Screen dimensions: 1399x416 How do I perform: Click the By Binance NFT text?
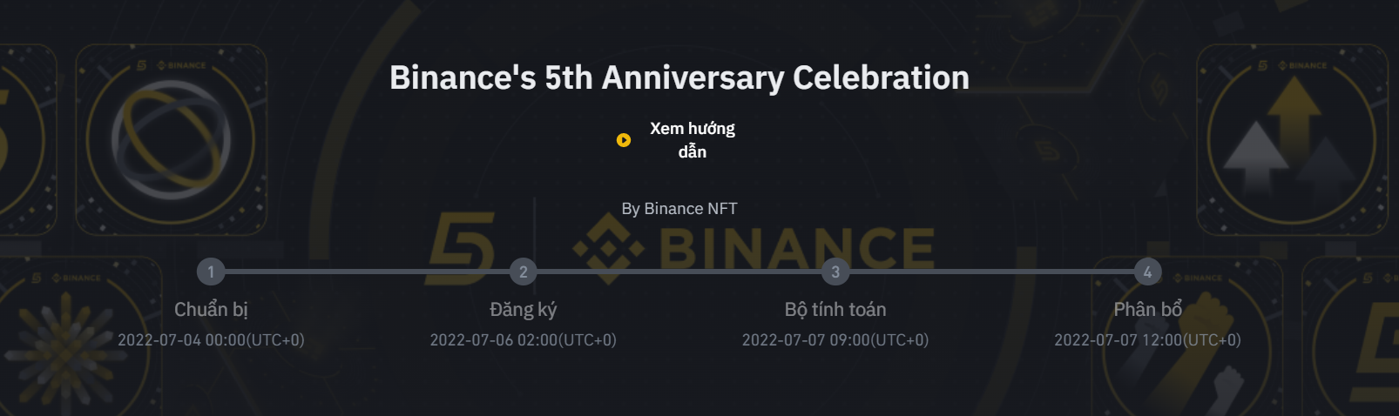[679, 209]
